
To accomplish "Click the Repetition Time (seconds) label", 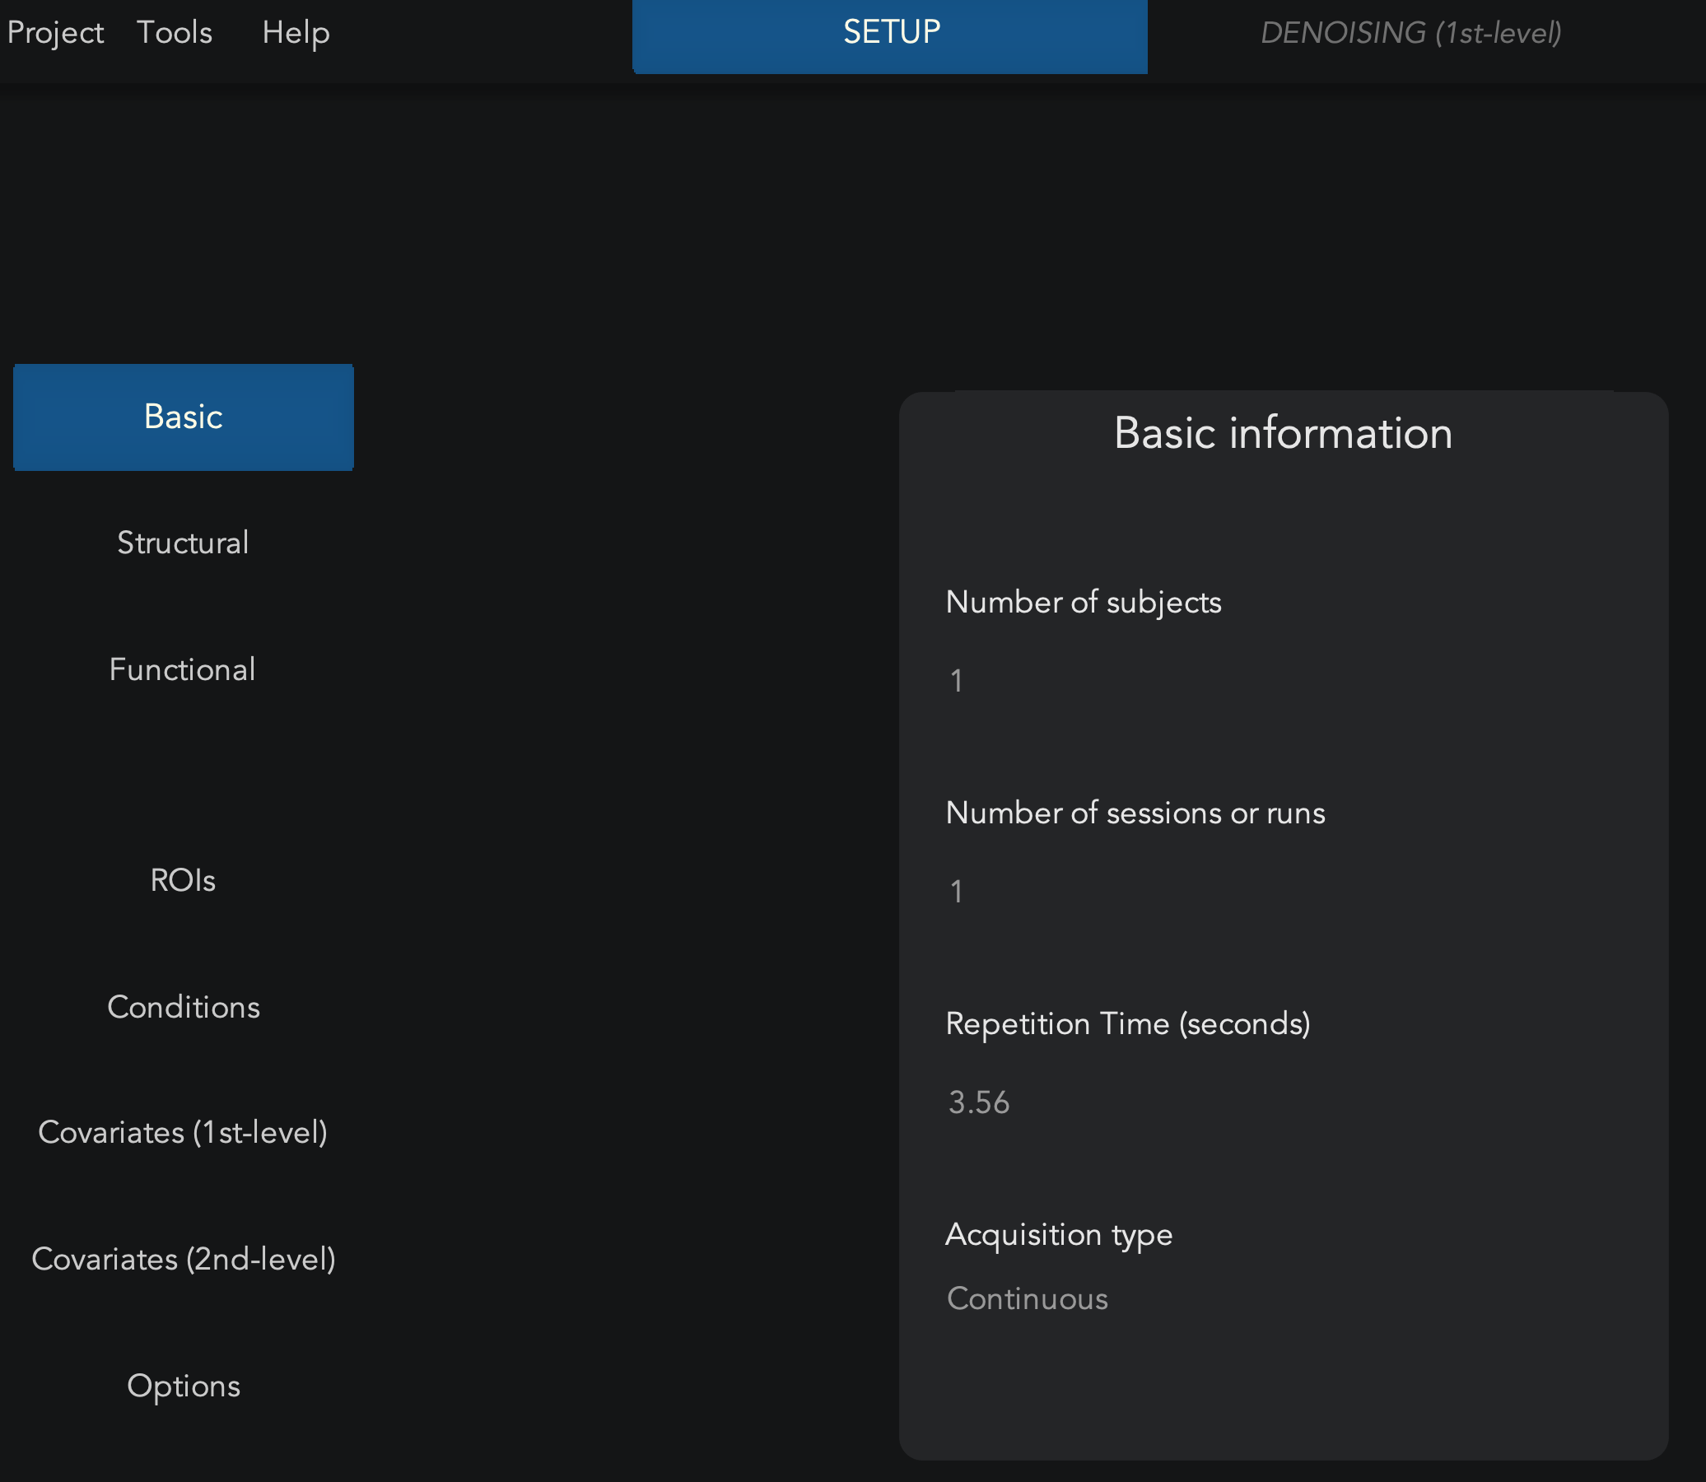I will point(1128,1024).
